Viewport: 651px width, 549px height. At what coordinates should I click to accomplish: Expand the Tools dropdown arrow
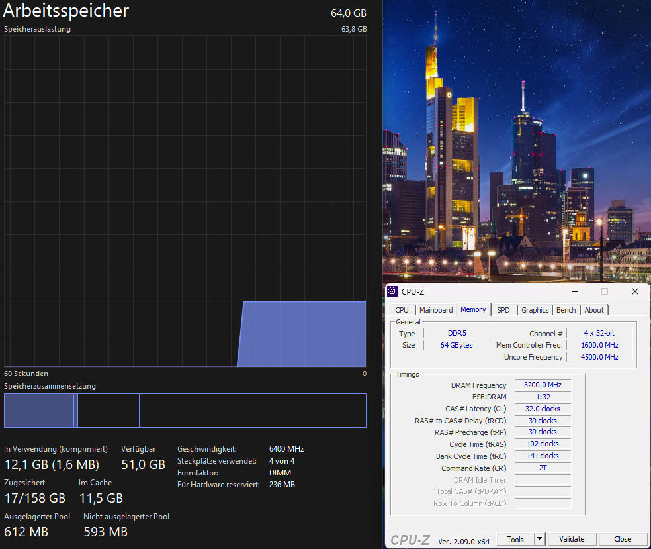539,540
